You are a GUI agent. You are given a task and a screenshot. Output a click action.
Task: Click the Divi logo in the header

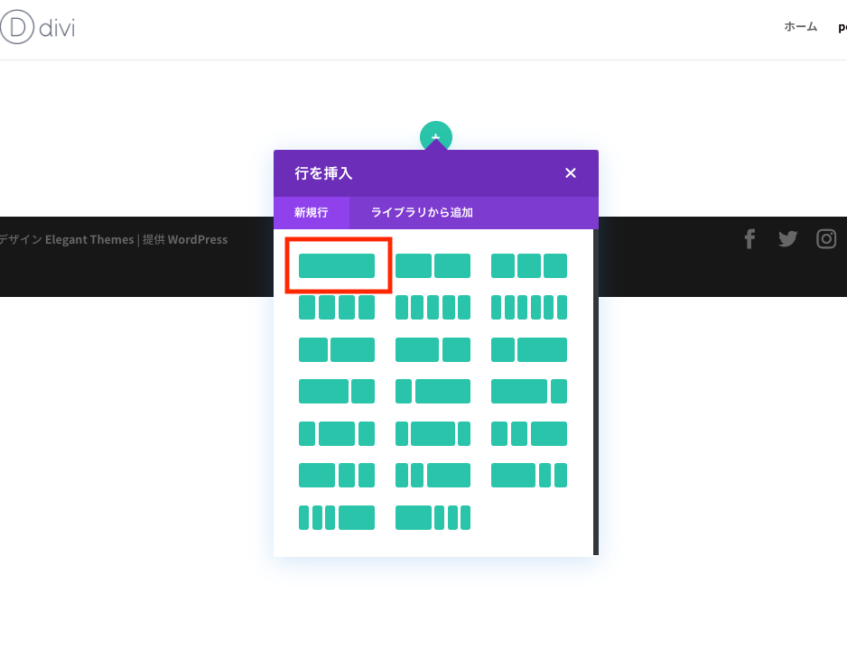point(38,27)
